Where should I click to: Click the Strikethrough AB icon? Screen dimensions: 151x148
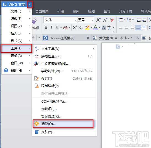(x=65, y=28)
